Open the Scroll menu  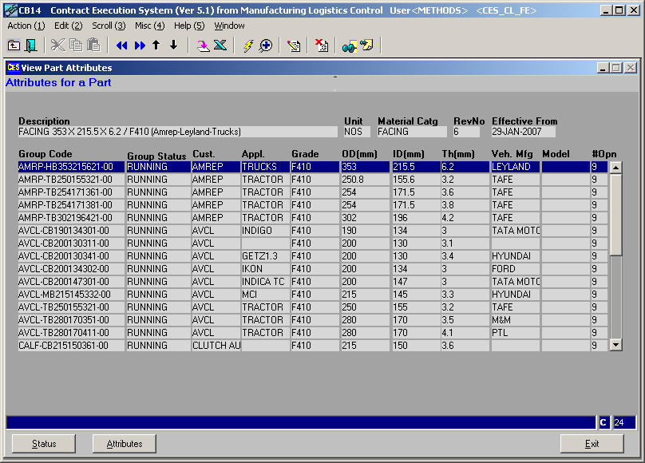[x=108, y=26]
